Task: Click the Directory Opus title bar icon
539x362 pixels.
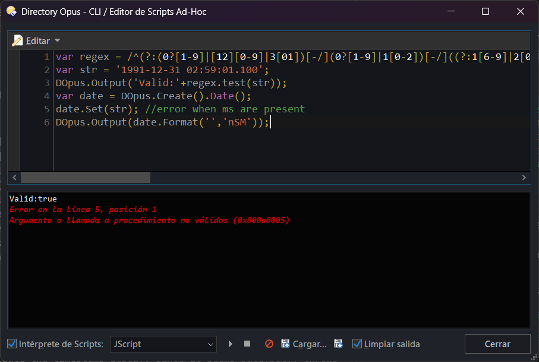Action: point(11,11)
